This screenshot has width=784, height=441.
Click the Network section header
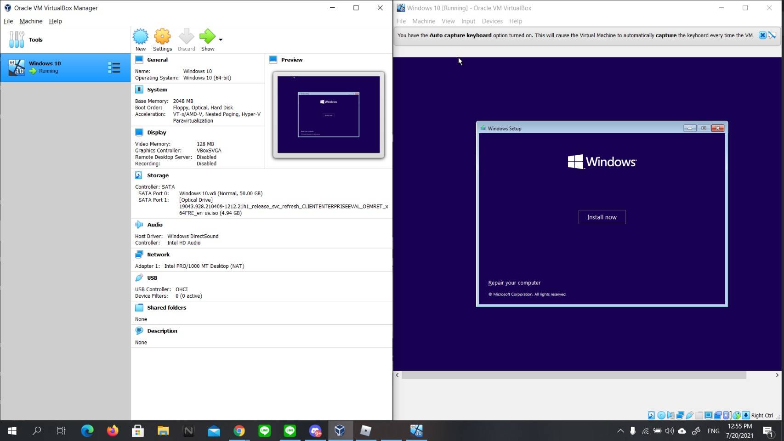pos(159,254)
